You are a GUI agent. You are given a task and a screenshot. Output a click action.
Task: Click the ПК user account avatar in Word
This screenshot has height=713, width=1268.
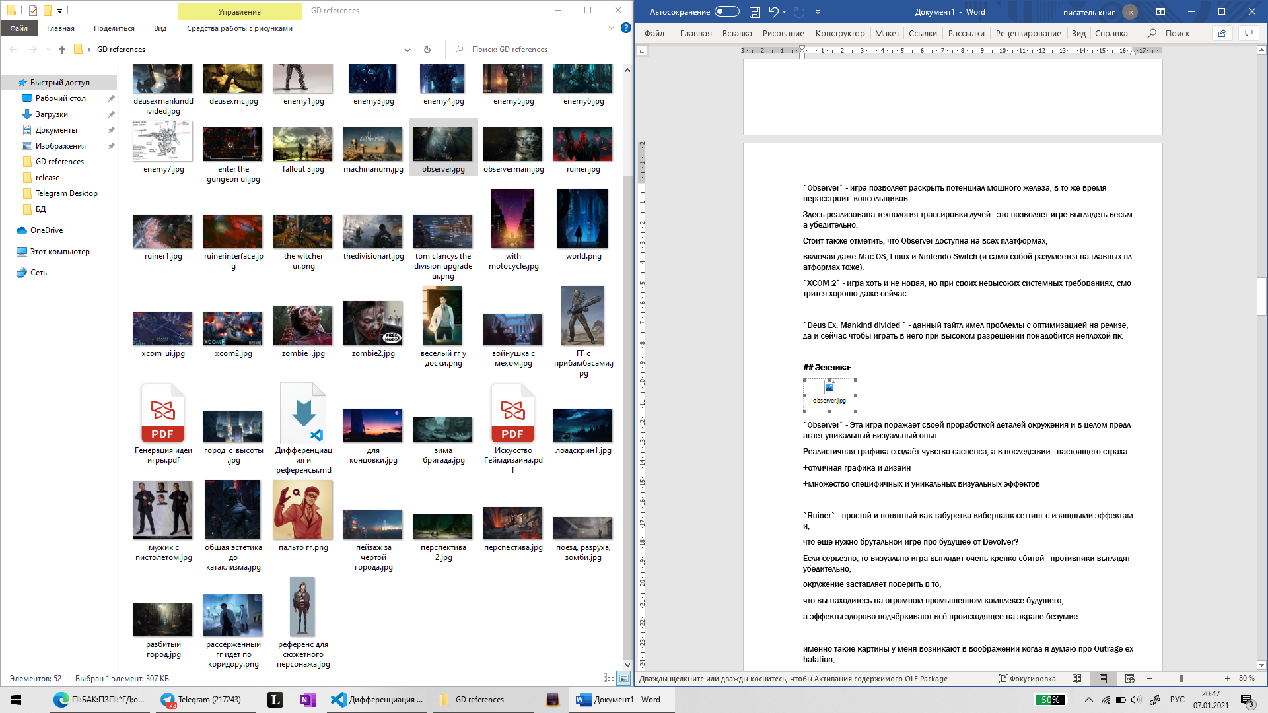(x=1130, y=12)
